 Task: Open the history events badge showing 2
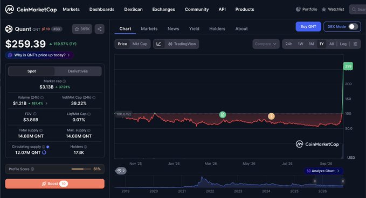(x=121, y=171)
